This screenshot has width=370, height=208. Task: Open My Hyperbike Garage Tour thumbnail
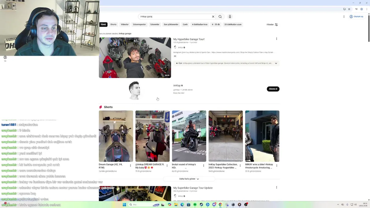[x=135, y=57]
